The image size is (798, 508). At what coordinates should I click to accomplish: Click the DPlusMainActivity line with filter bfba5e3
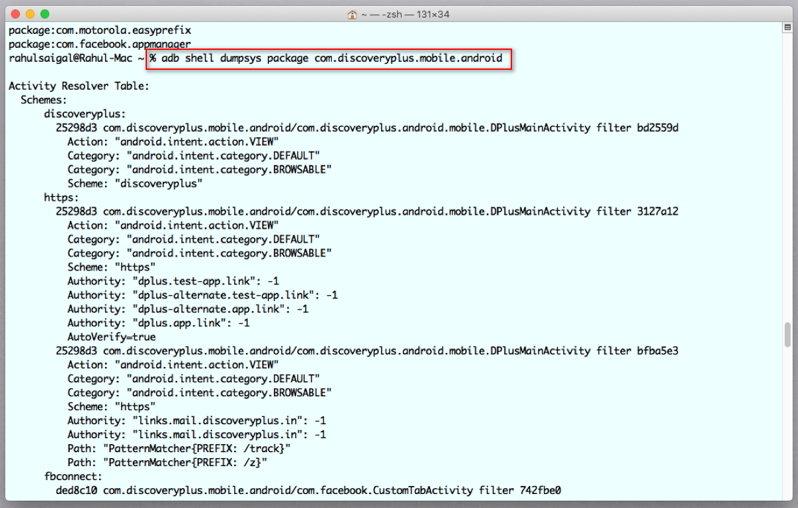[x=367, y=351]
